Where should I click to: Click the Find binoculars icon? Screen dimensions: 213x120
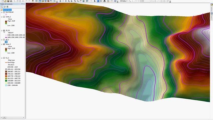click(x=105, y=1)
